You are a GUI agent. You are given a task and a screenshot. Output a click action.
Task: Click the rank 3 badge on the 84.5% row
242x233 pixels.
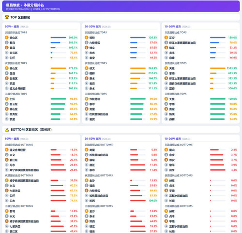(x=87, y=109)
